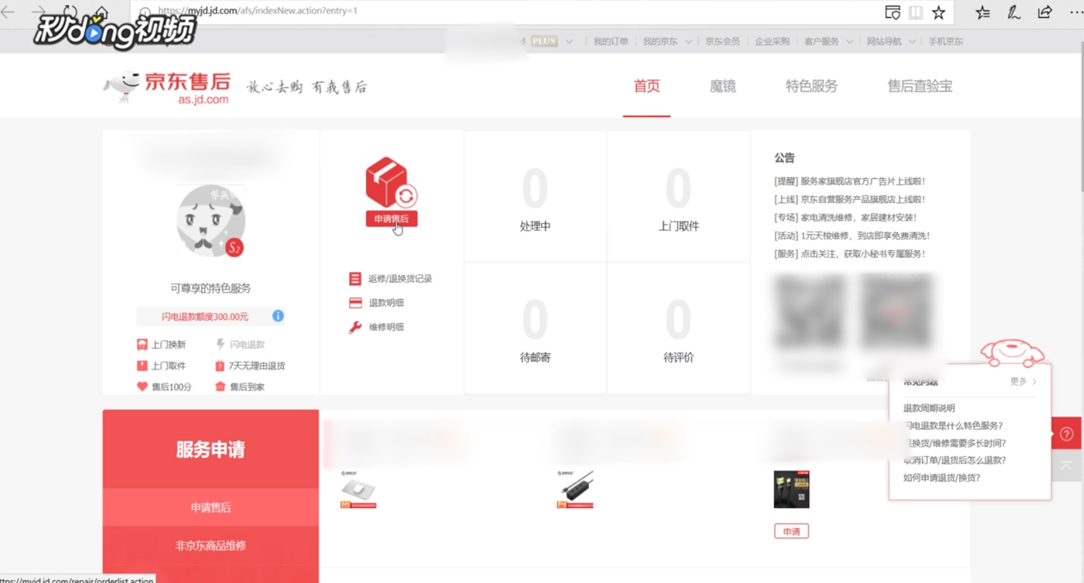Click the 维修明细 wrench icon
Image resolution: width=1084 pixels, height=583 pixels.
tap(355, 327)
